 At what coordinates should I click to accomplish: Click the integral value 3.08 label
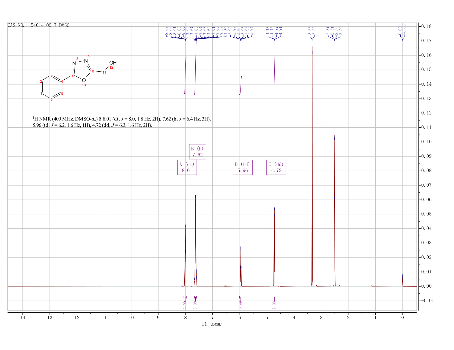[195, 305]
